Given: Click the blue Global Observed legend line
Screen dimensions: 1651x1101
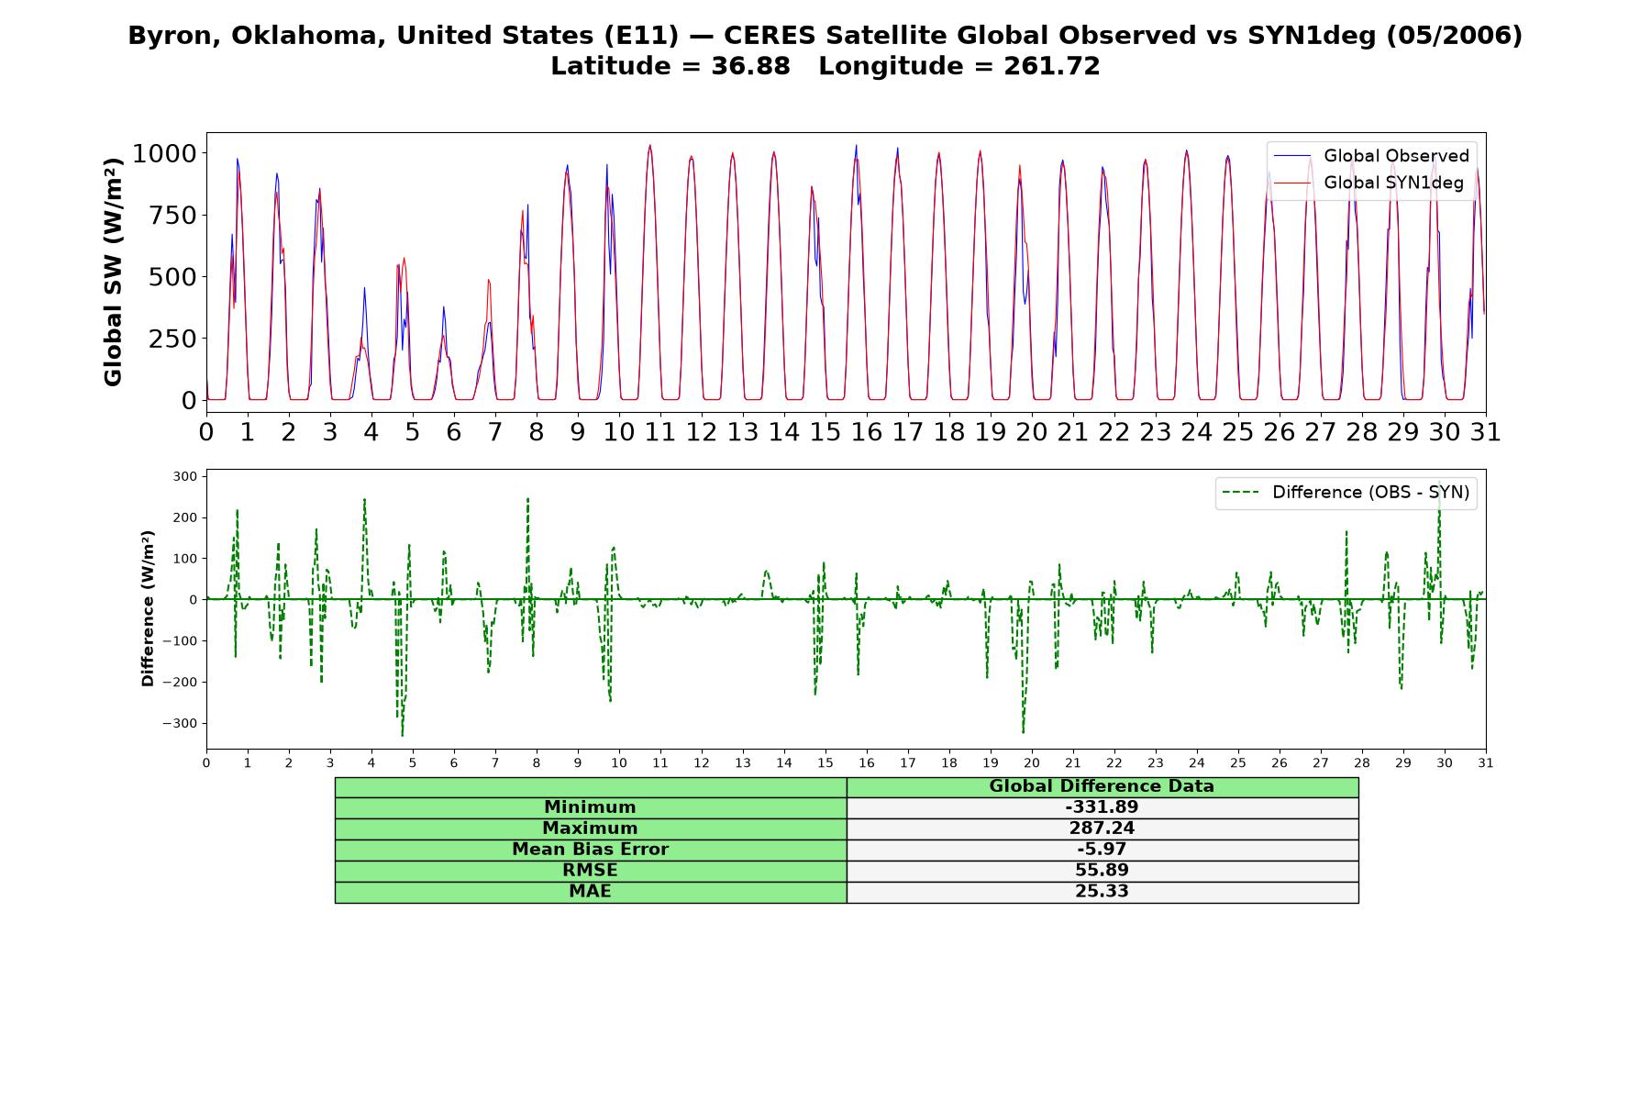Looking at the screenshot, I should tap(1292, 156).
